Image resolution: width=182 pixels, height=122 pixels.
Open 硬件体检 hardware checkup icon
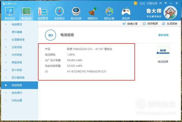point(10,13)
